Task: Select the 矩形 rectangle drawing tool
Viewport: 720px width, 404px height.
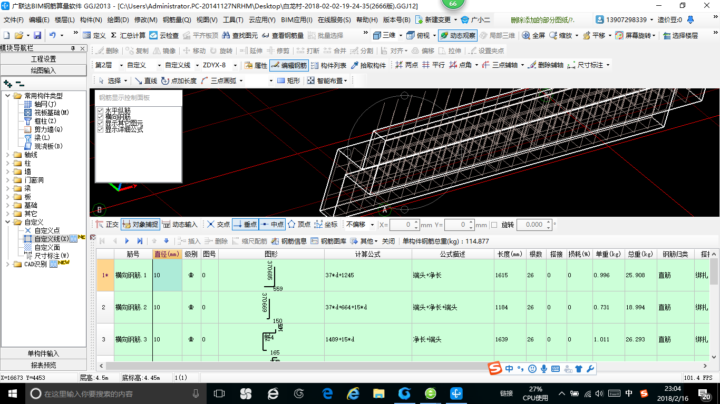Action: (288, 80)
